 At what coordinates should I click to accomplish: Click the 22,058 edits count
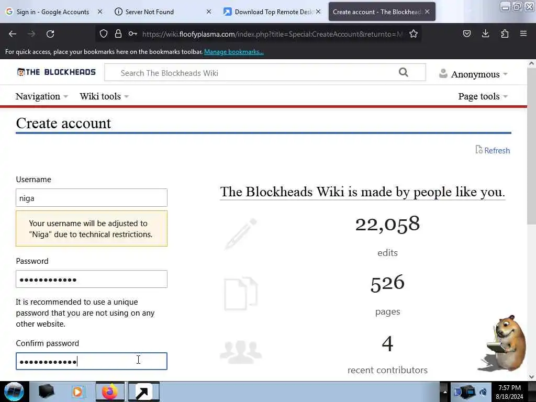coord(387,224)
